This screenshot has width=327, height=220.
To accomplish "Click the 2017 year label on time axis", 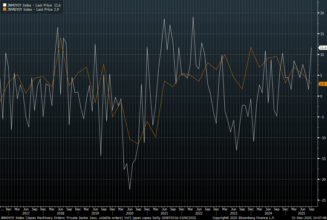I will pos(26,213).
